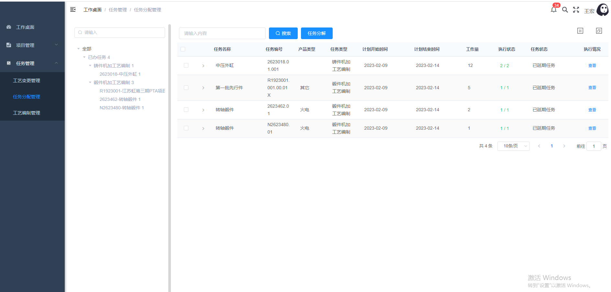Click the 工作桌面 dashboard icon in sidebar

click(x=9, y=27)
